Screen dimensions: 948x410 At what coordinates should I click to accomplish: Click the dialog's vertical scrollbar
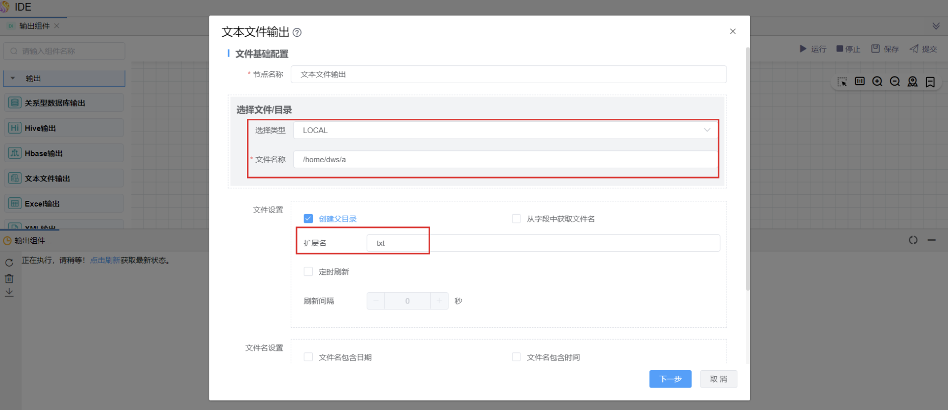point(747,168)
